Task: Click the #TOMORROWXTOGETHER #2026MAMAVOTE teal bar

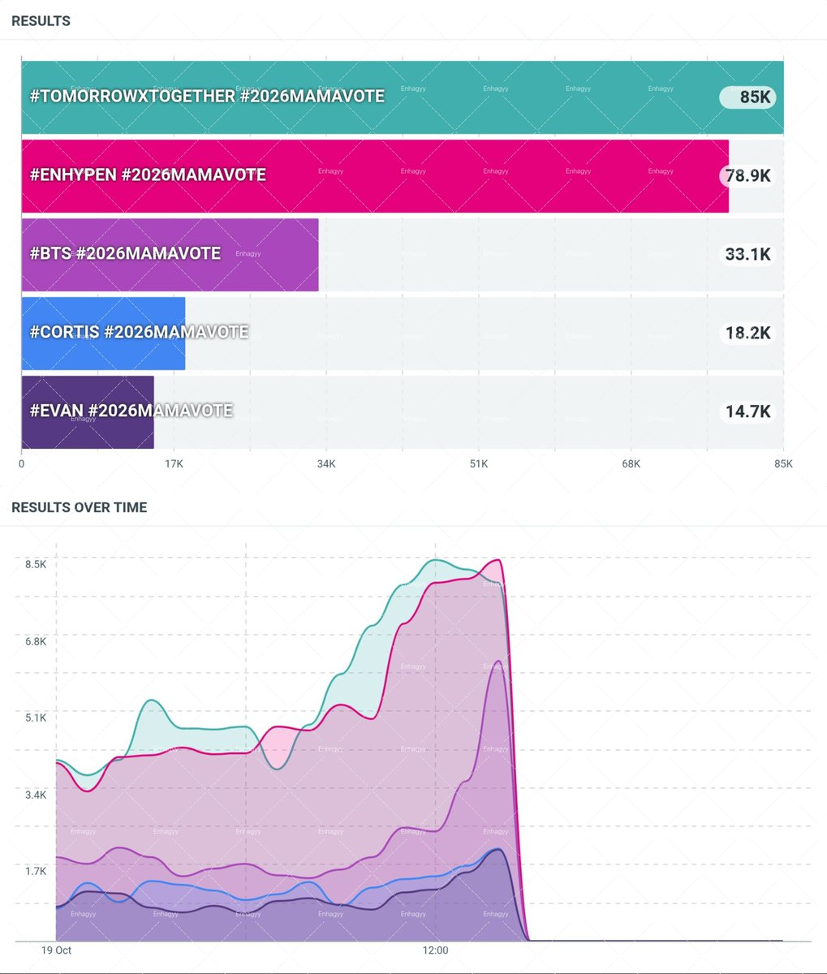Action: tap(403, 97)
